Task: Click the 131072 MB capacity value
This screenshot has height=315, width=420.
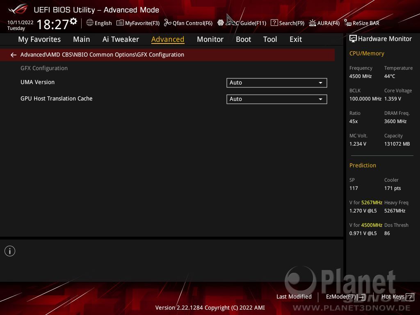Action: pyautogui.click(x=397, y=144)
